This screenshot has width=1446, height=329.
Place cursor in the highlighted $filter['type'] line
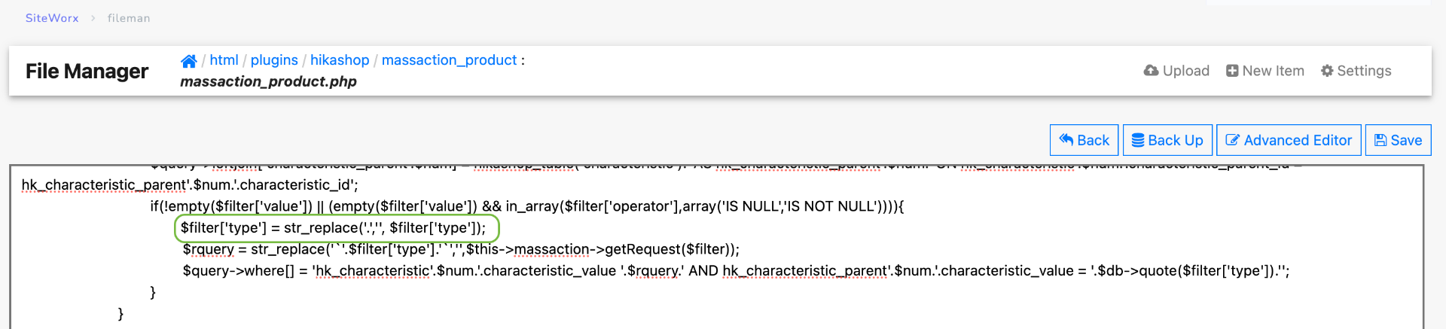333,228
